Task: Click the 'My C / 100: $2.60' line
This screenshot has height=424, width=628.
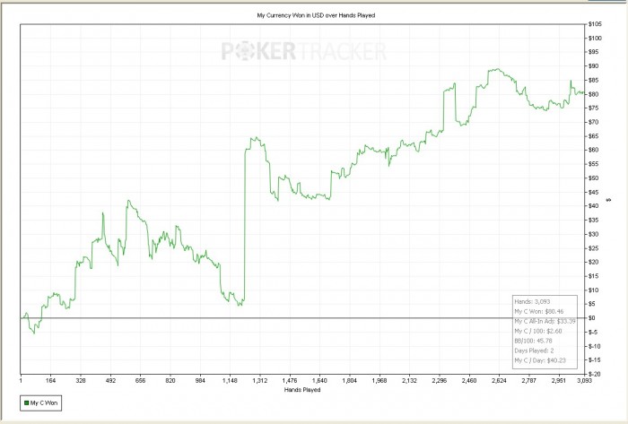Action: 538,331
